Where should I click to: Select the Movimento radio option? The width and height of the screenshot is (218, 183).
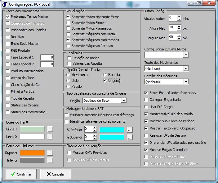point(69,75)
